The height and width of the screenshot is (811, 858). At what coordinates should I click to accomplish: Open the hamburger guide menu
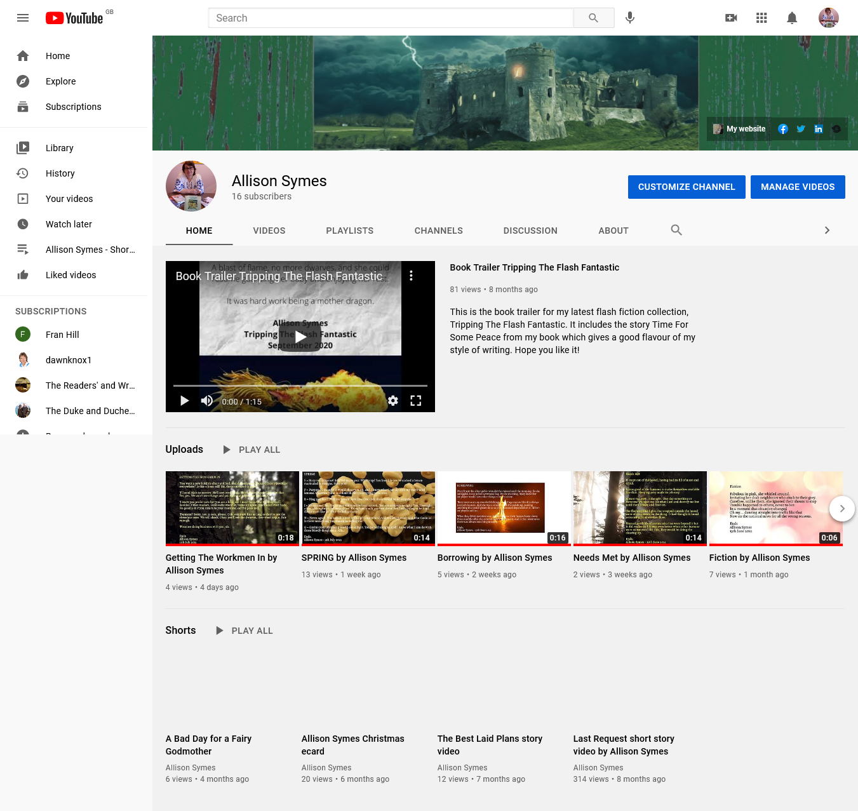(x=23, y=18)
